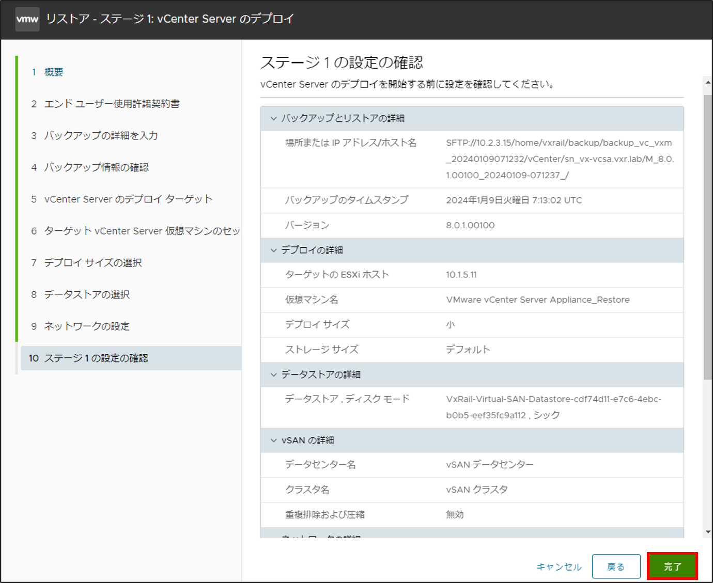Click the 重複排除および圧縮 value 無効
The image size is (713, 583).
(x=455, y=514)
